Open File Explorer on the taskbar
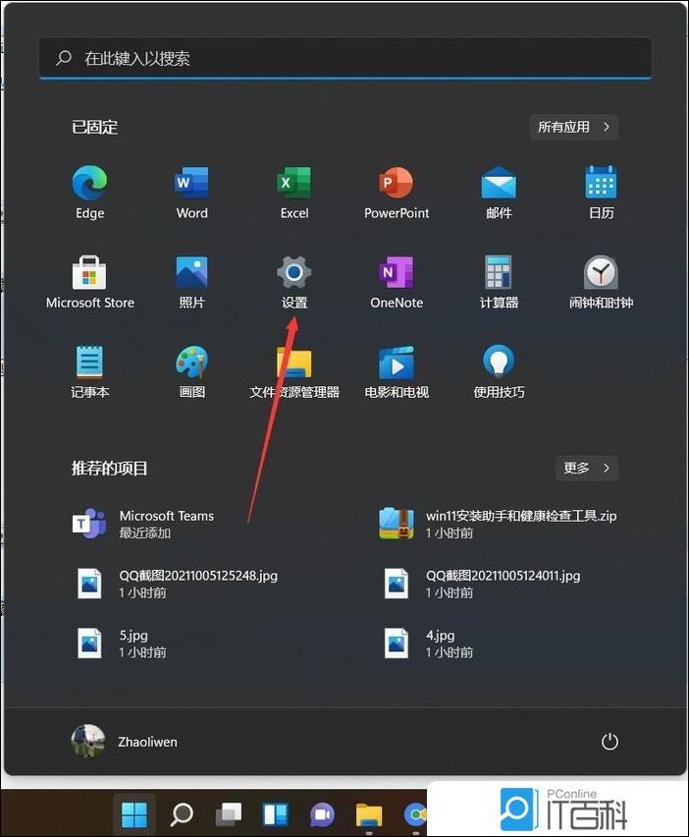This screenshot has height=837, width=689. point(369,814)
